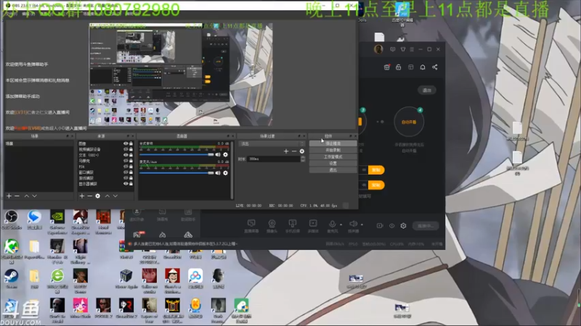Viewport: 581px width, 326px height.
Task: Click the unlock padlock icon in Douyu toolbar
Action: [398, 67]
